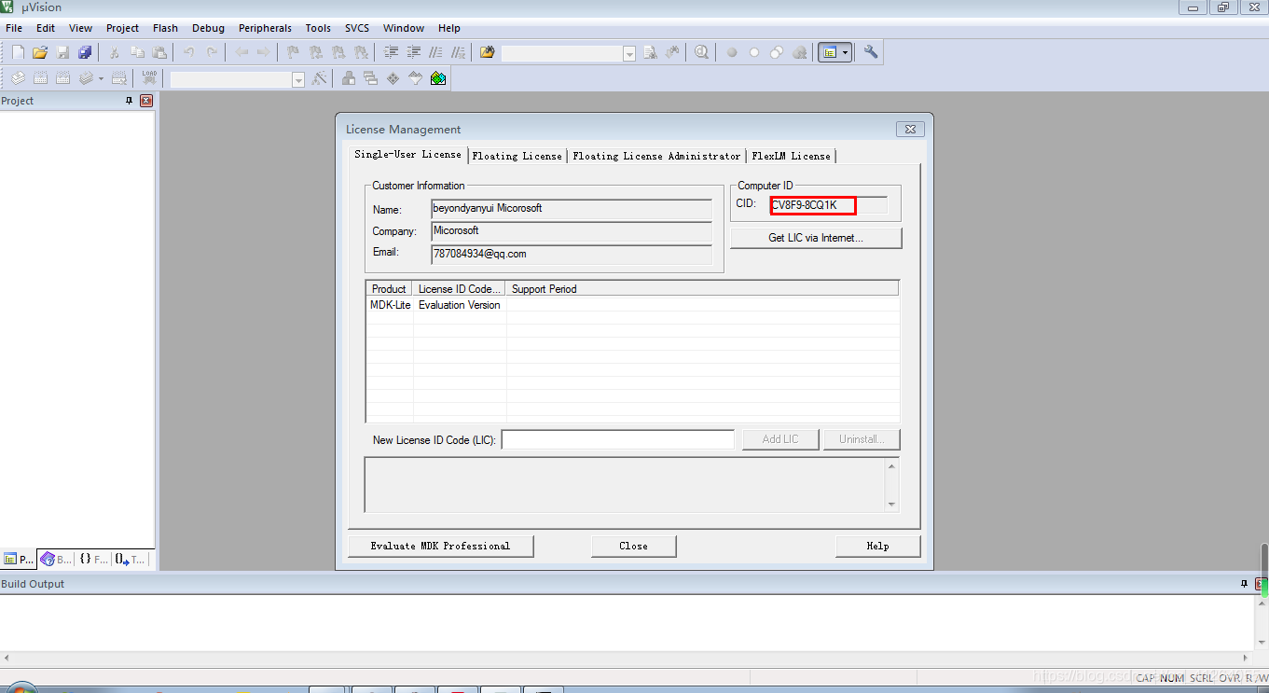Open Find in Files icon
Screen dimensions: 1269x693
tap(487, 52)
